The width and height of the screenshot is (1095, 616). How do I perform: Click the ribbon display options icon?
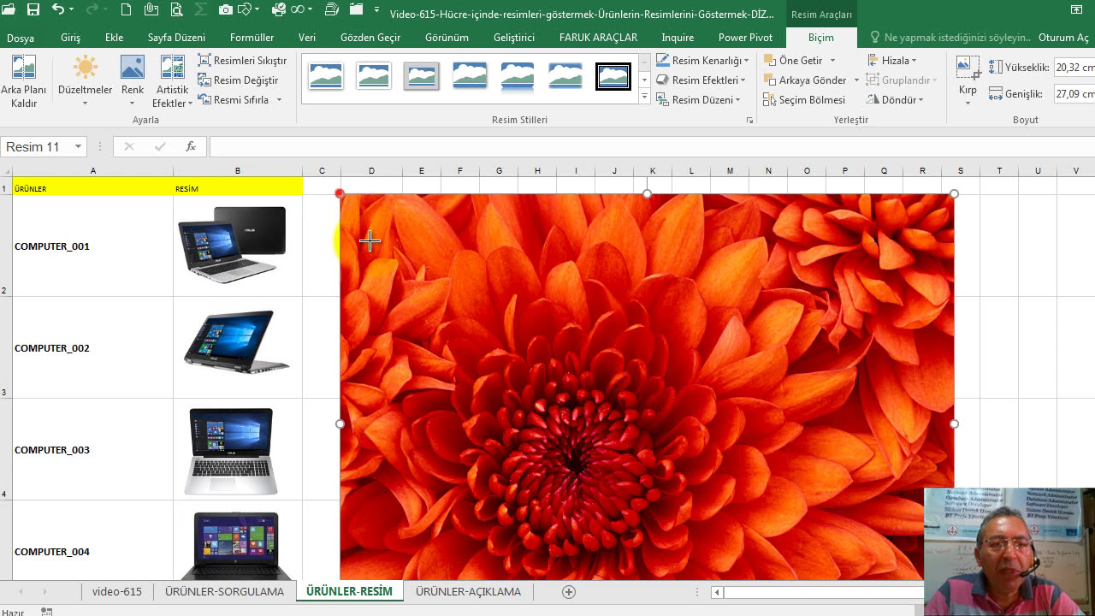coord(1076,9)
